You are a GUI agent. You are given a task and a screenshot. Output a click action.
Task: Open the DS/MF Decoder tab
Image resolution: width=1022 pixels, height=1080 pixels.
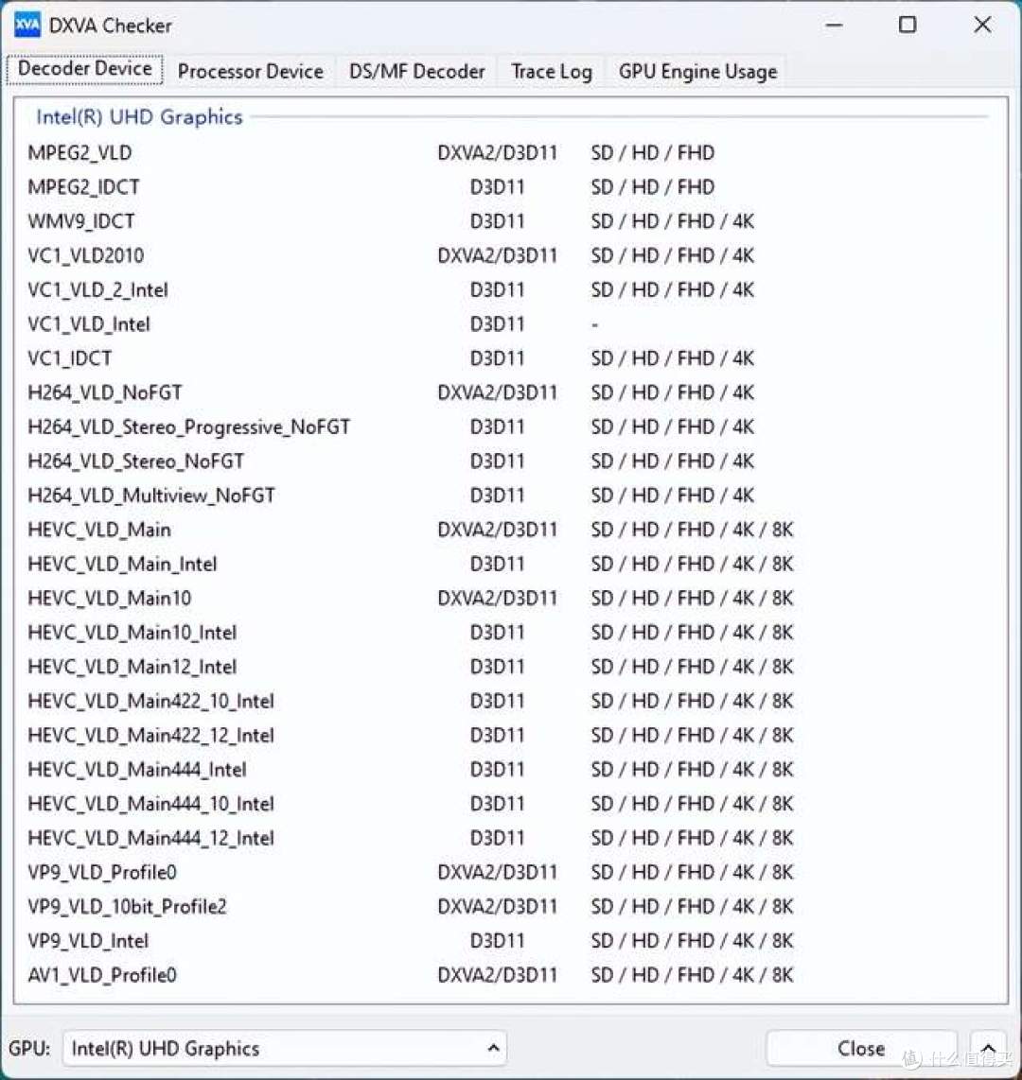pyautogui.click(x=417, y=72)
